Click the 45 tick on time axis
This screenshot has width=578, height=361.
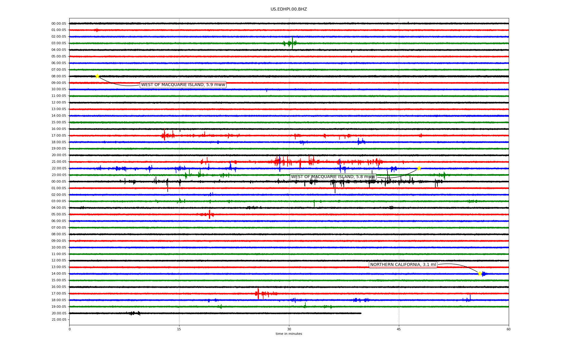tap(399, 329)
